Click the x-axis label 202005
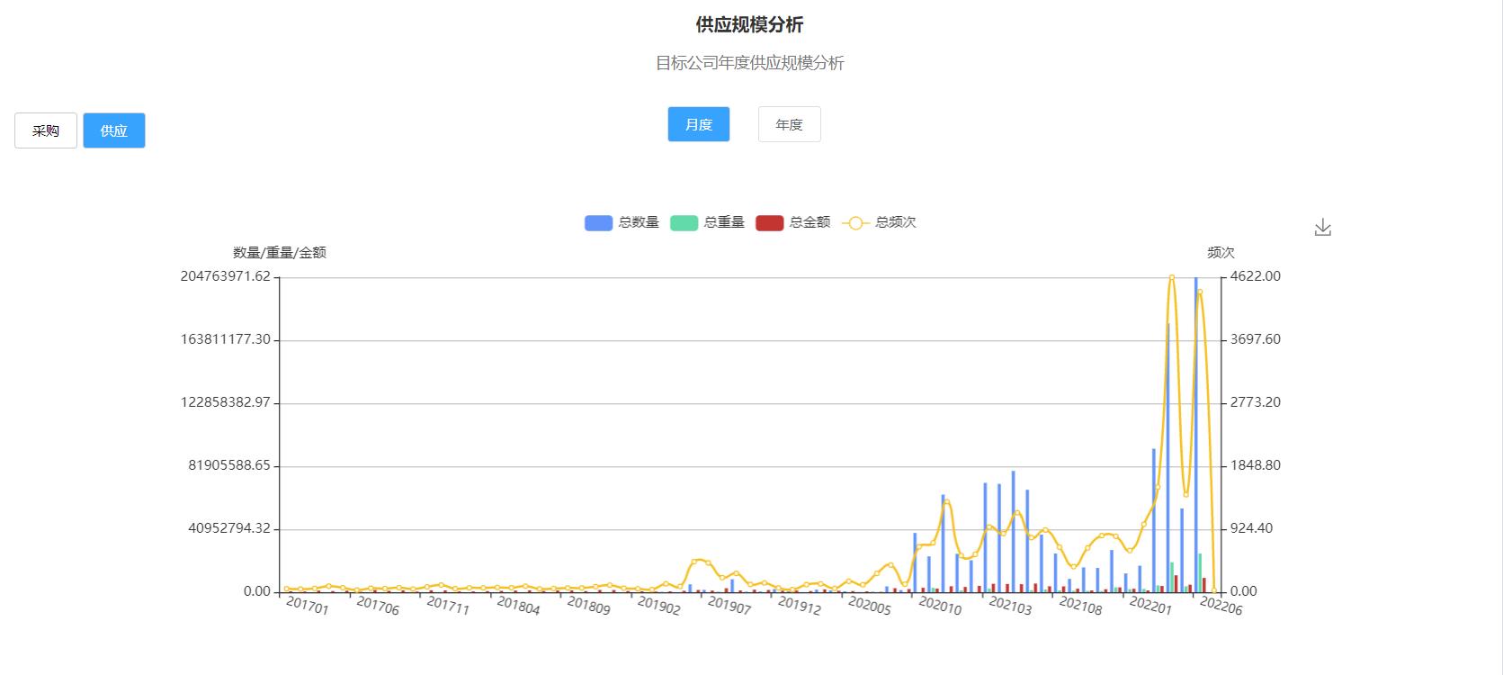 [869, 606]
